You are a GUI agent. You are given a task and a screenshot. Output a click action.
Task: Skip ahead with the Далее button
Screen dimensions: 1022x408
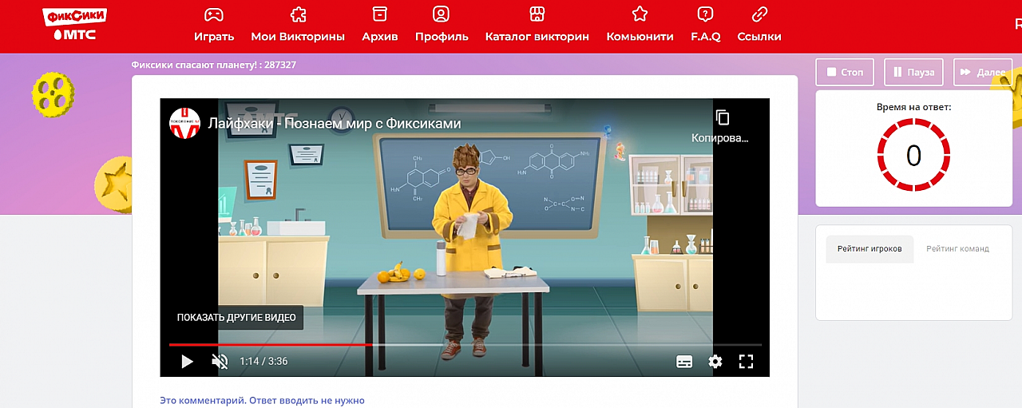pos(983,72)
